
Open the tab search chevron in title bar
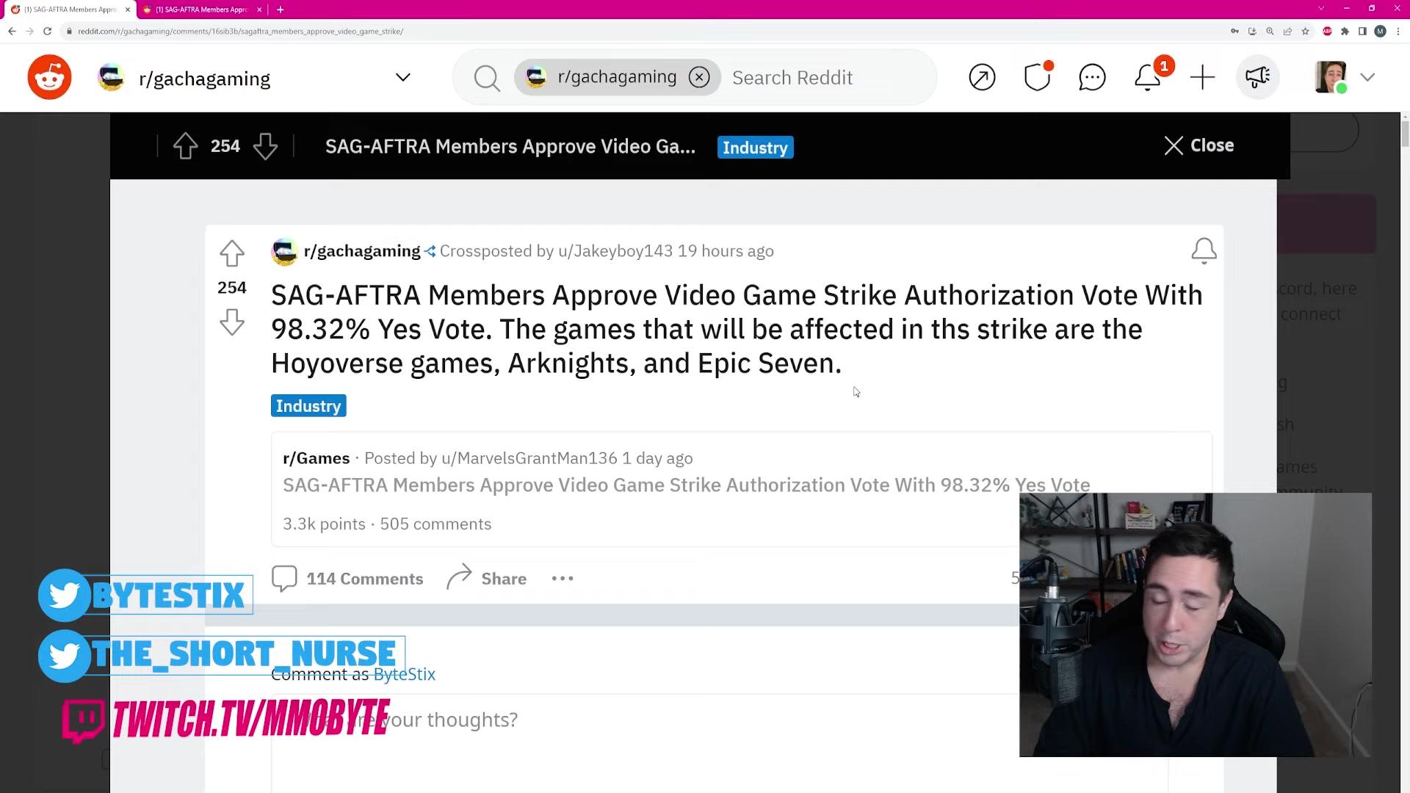(x=1321, y=8)
